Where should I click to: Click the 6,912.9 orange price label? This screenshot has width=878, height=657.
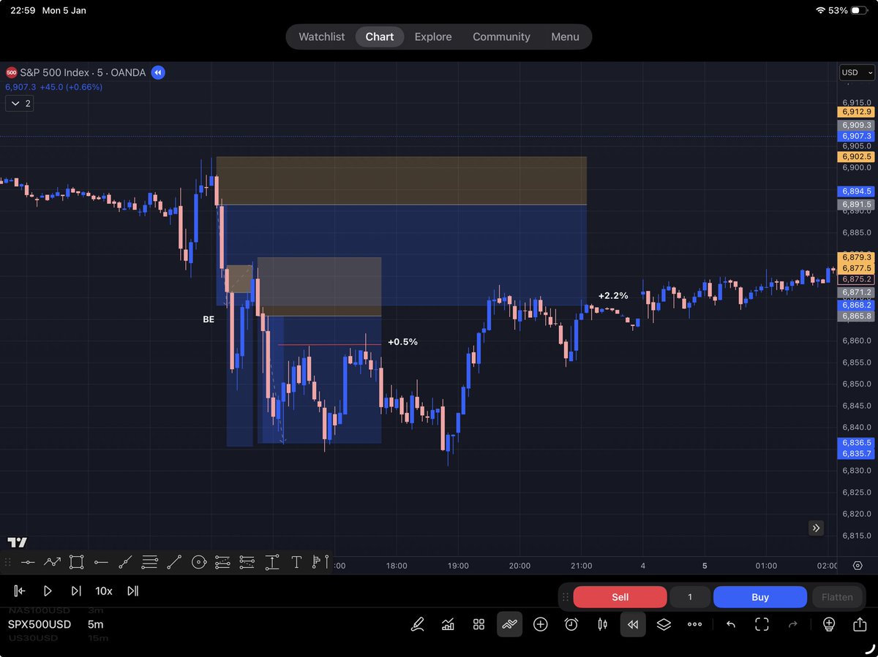(x=856, y=112)
